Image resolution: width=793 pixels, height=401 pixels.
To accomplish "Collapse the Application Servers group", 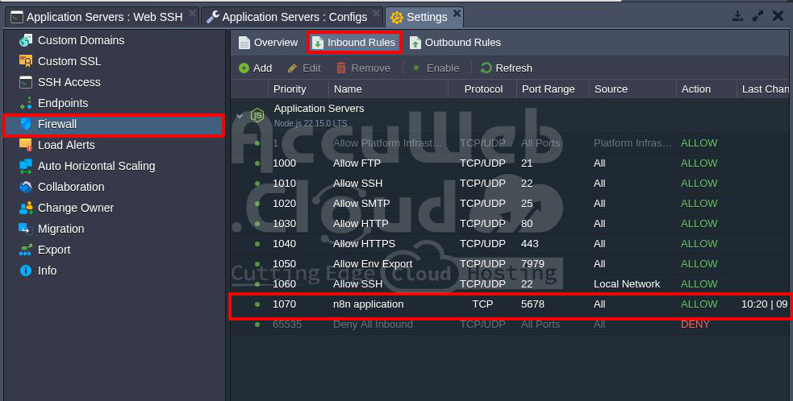I will pos(239,116).
